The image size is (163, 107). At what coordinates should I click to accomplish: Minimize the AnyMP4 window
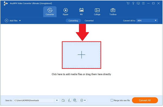coord(148,4)
